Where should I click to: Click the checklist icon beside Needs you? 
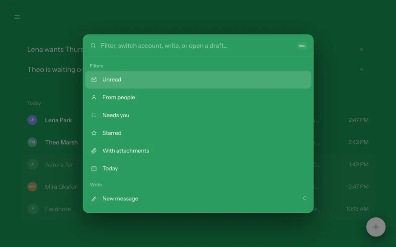(94, 115)
